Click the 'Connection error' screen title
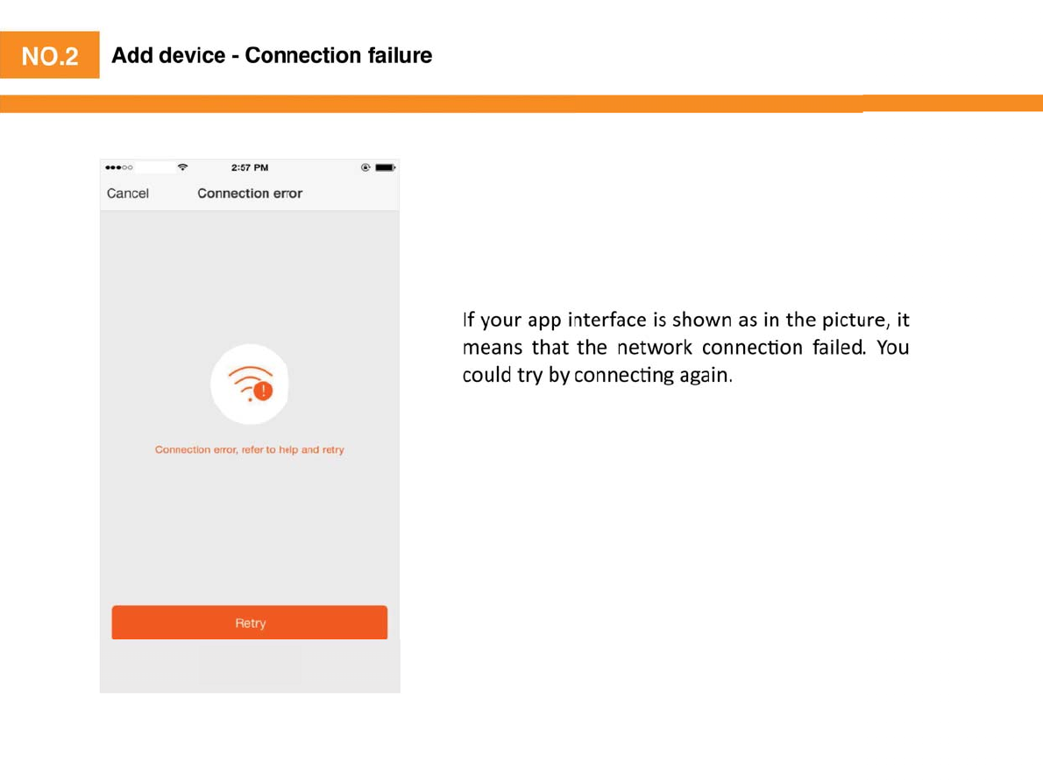 click(x=250, y=194)
